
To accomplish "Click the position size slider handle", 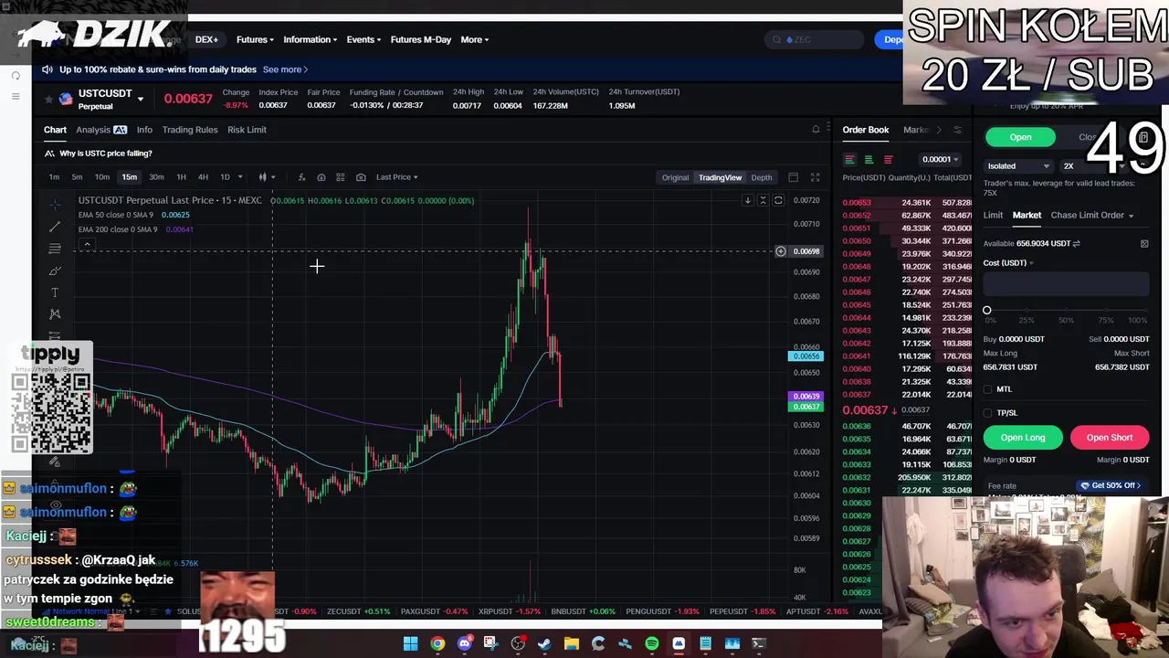I will [x=987, y=311].
